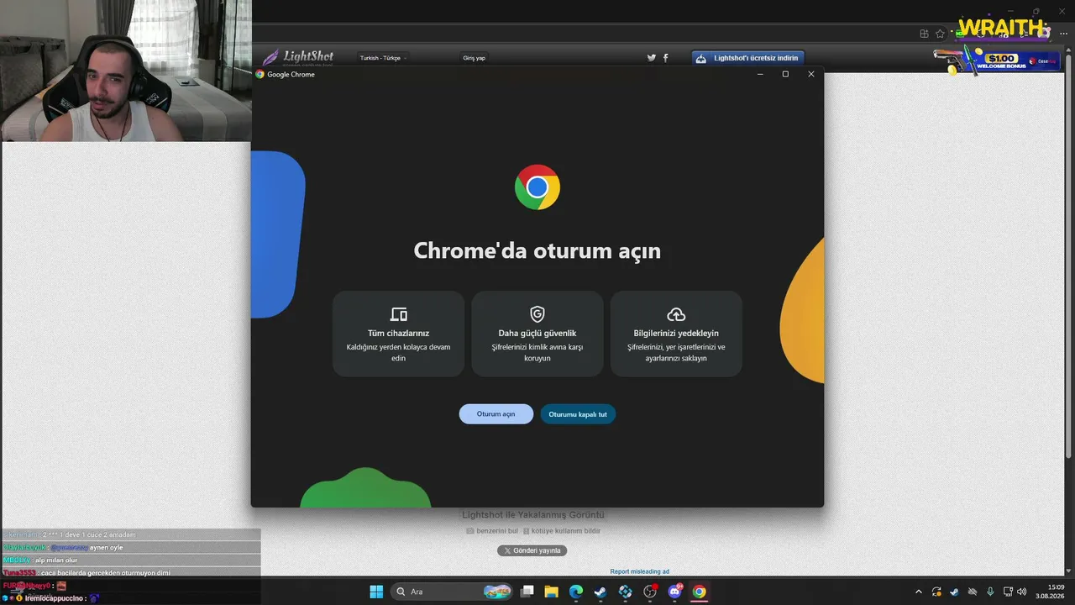The width and height of the screenshot is (1075, 605).
Task: Select the "Tüm cihazlarınız" devices icon
Action: coord(399,314)
